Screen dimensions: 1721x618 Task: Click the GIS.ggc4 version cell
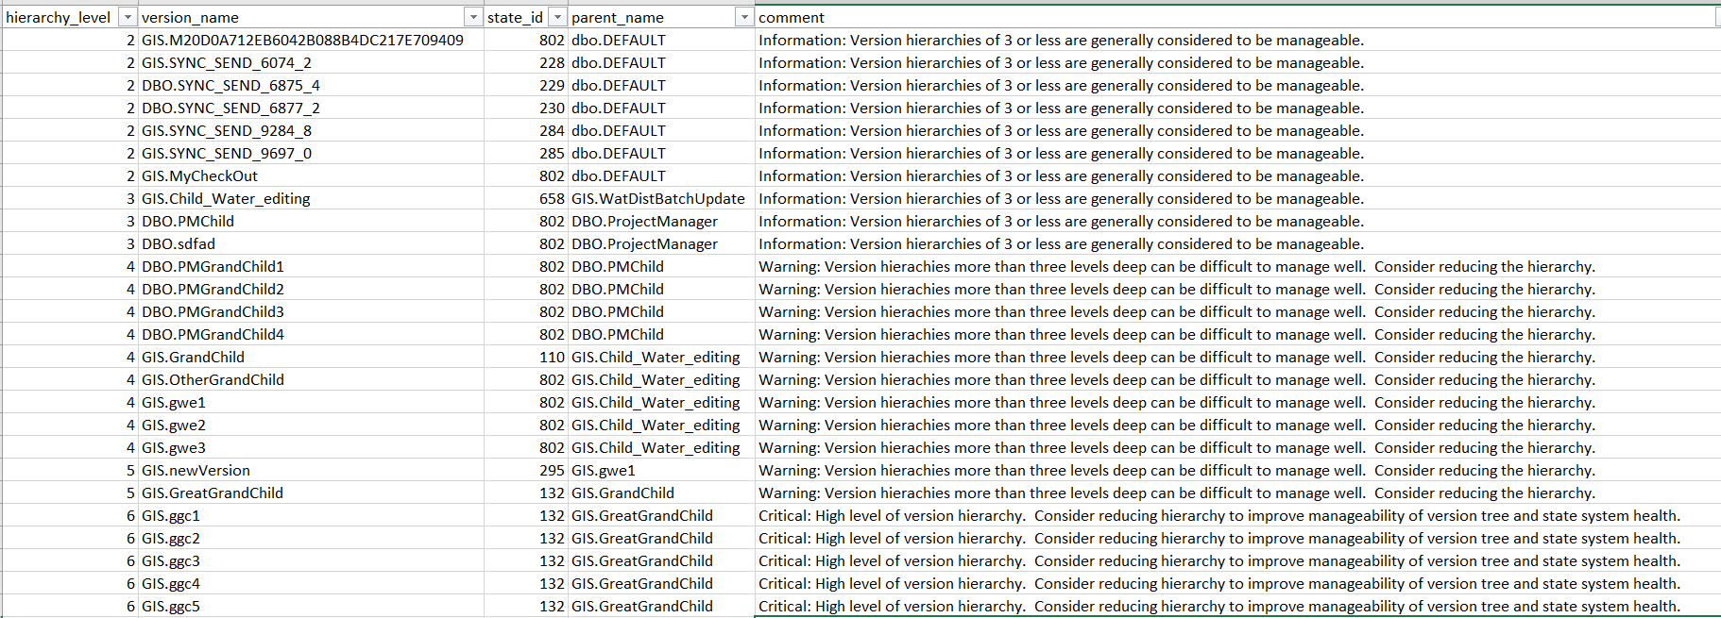pos(311,583)
